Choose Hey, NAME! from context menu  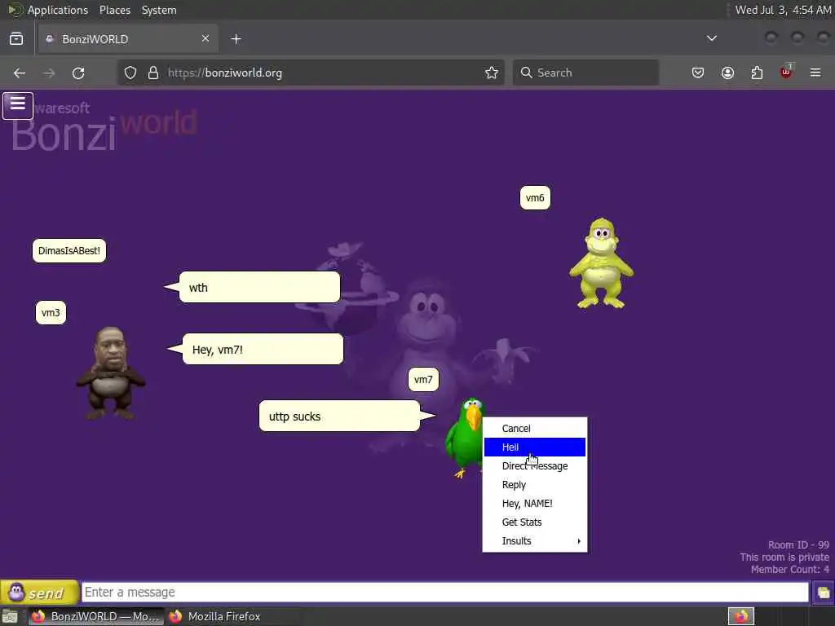click(535, 503)
